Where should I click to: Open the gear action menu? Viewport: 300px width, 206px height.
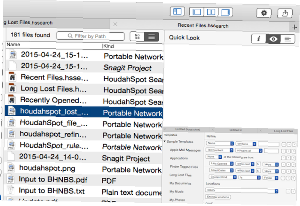264,13
